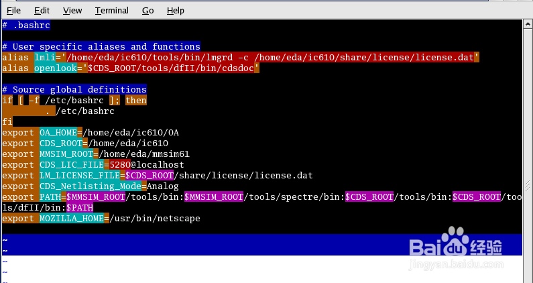Click the 'then' keyword
The image size is (533, 283).
136,101
